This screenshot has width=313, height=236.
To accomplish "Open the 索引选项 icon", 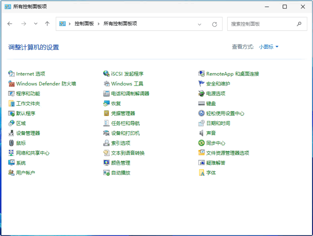I will (106, 143).
